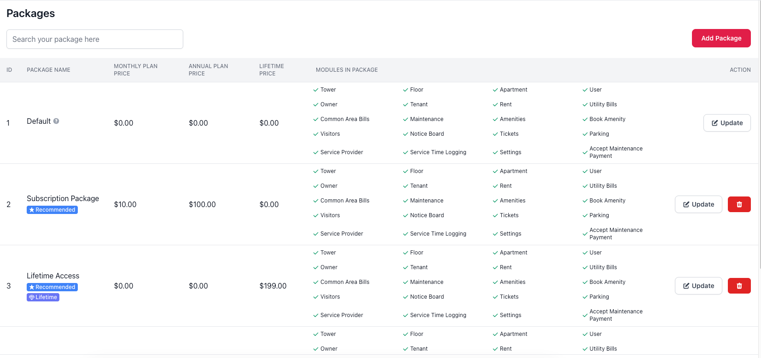Click Rent in Lifetime Access row
Screen dimensions: 761x358
point(505,267)
